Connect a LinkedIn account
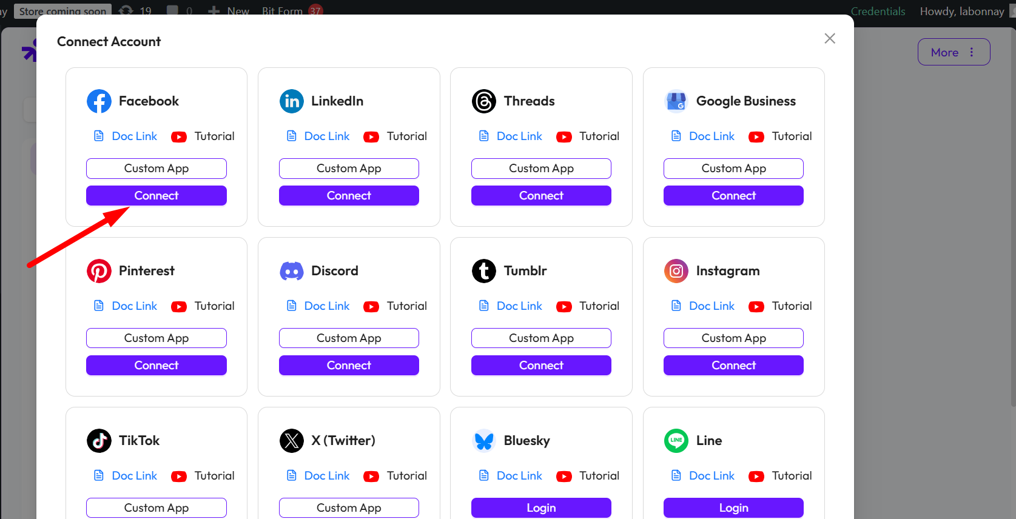 349,196
